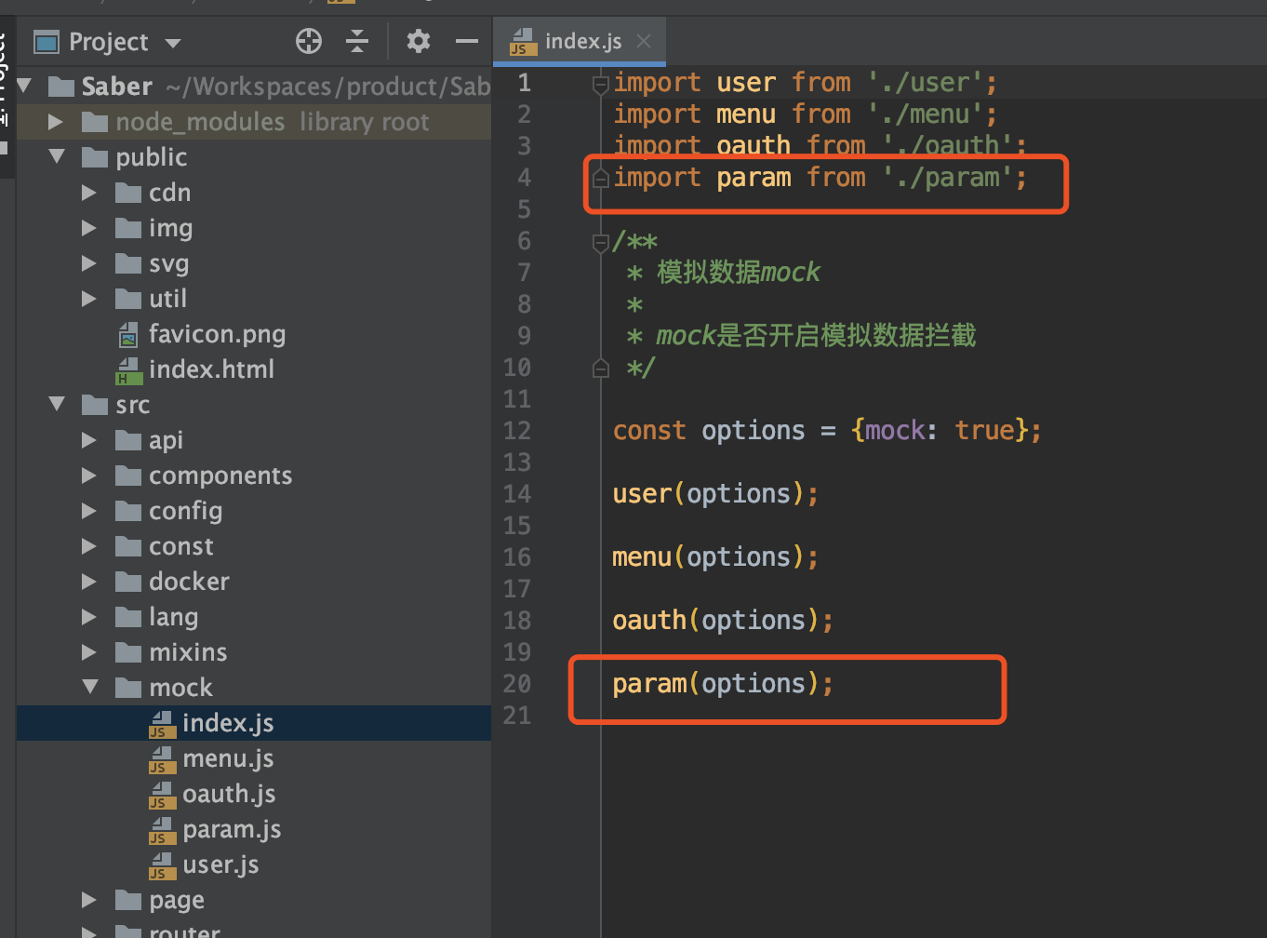Click the oauth.js JS file icon
Viewport: 1267px width, 938px height.
click(x=162, y=795)
